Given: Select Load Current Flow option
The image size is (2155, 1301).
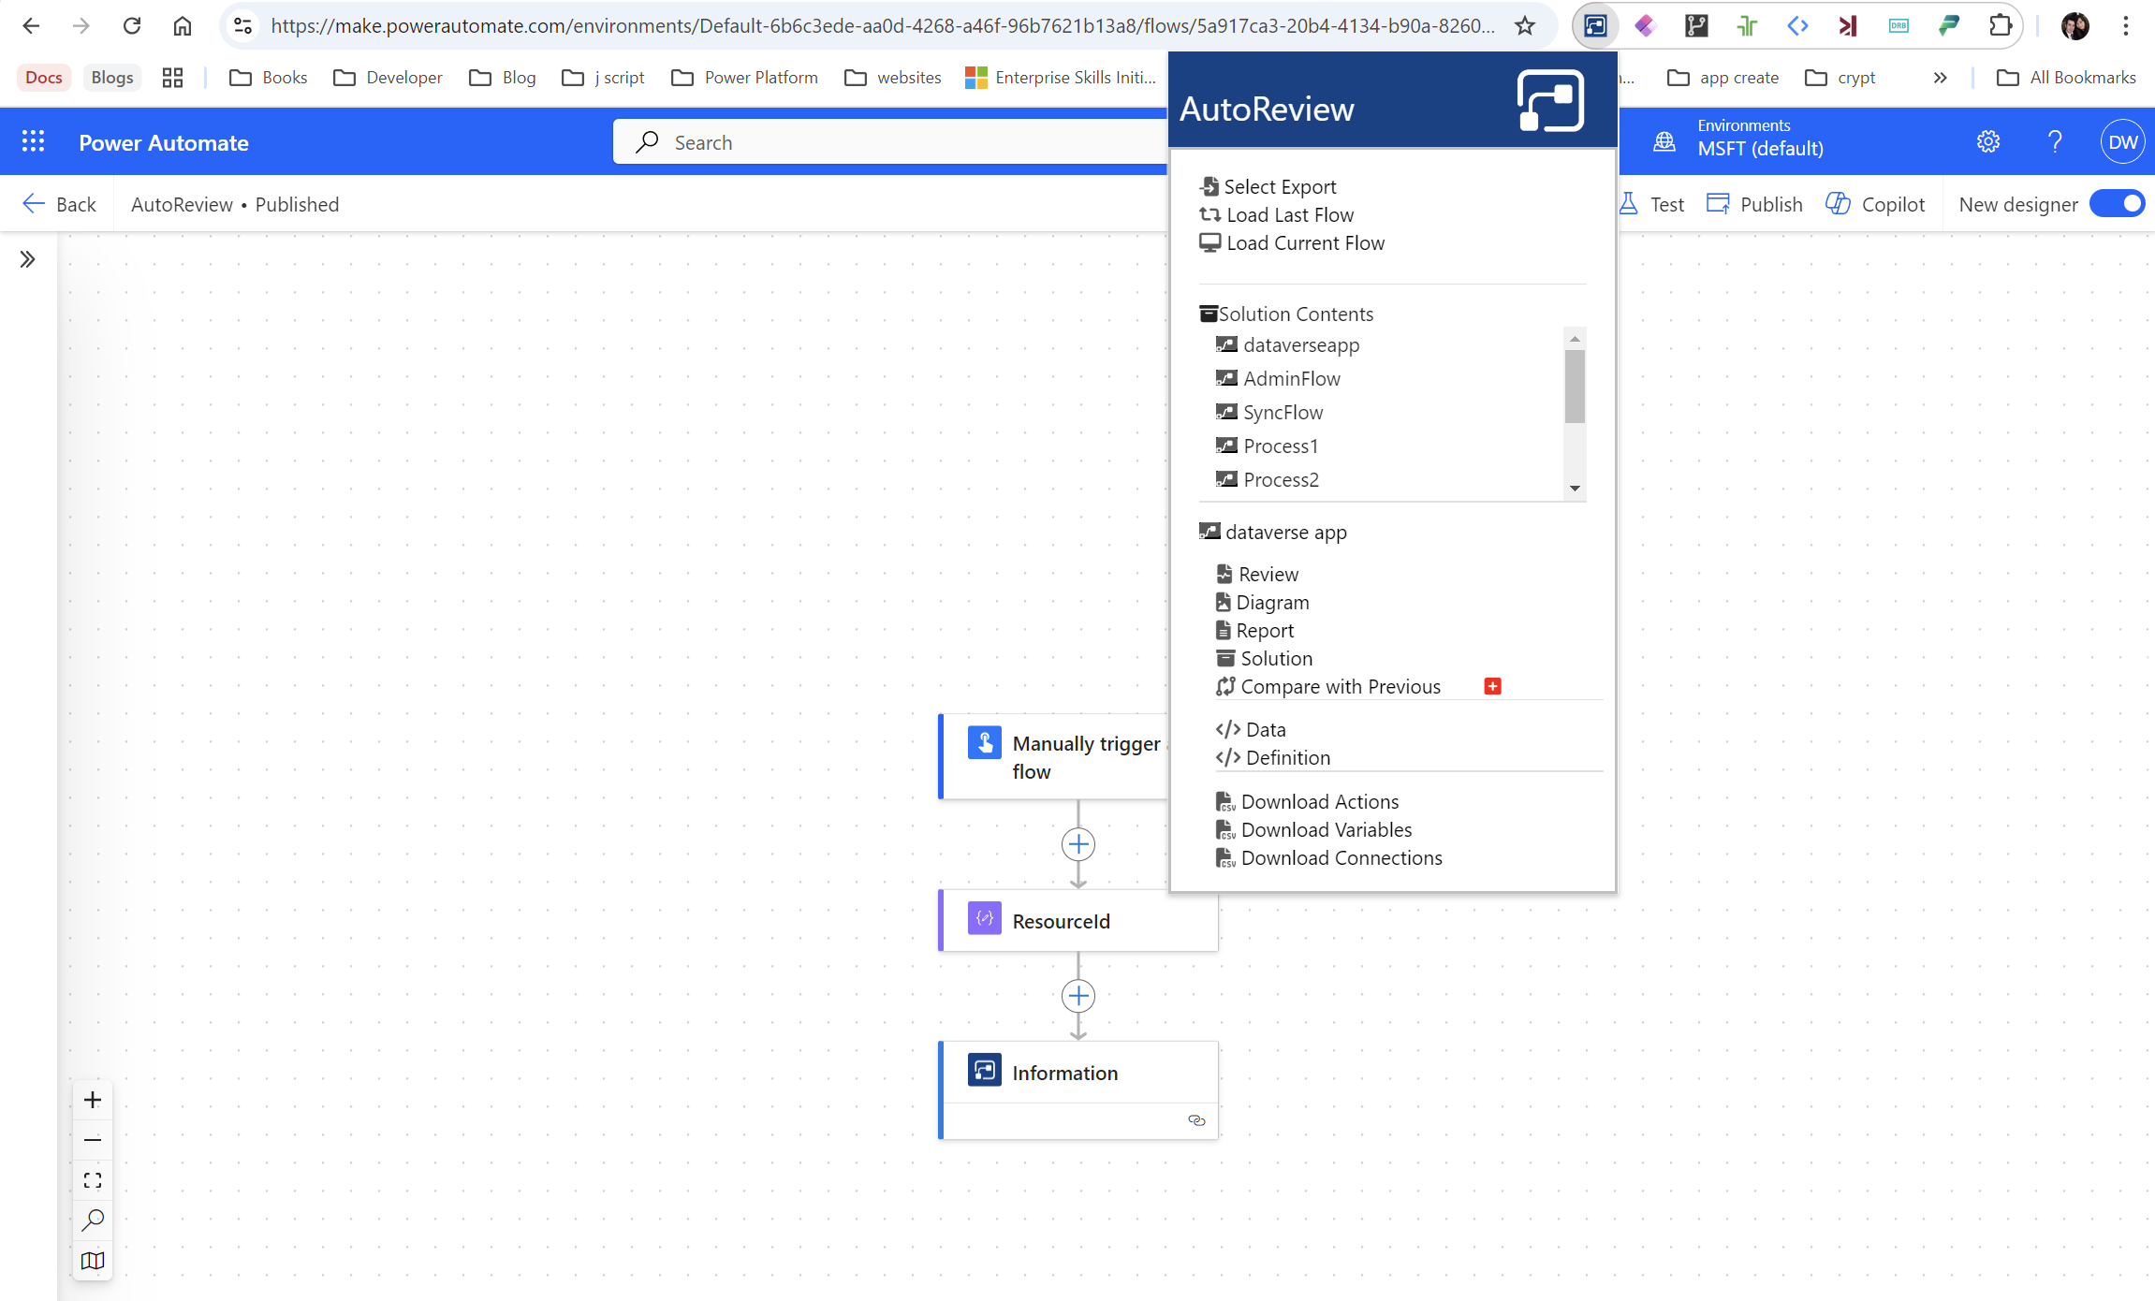Looking at the screenshot, I should [x=1304, y=243].
